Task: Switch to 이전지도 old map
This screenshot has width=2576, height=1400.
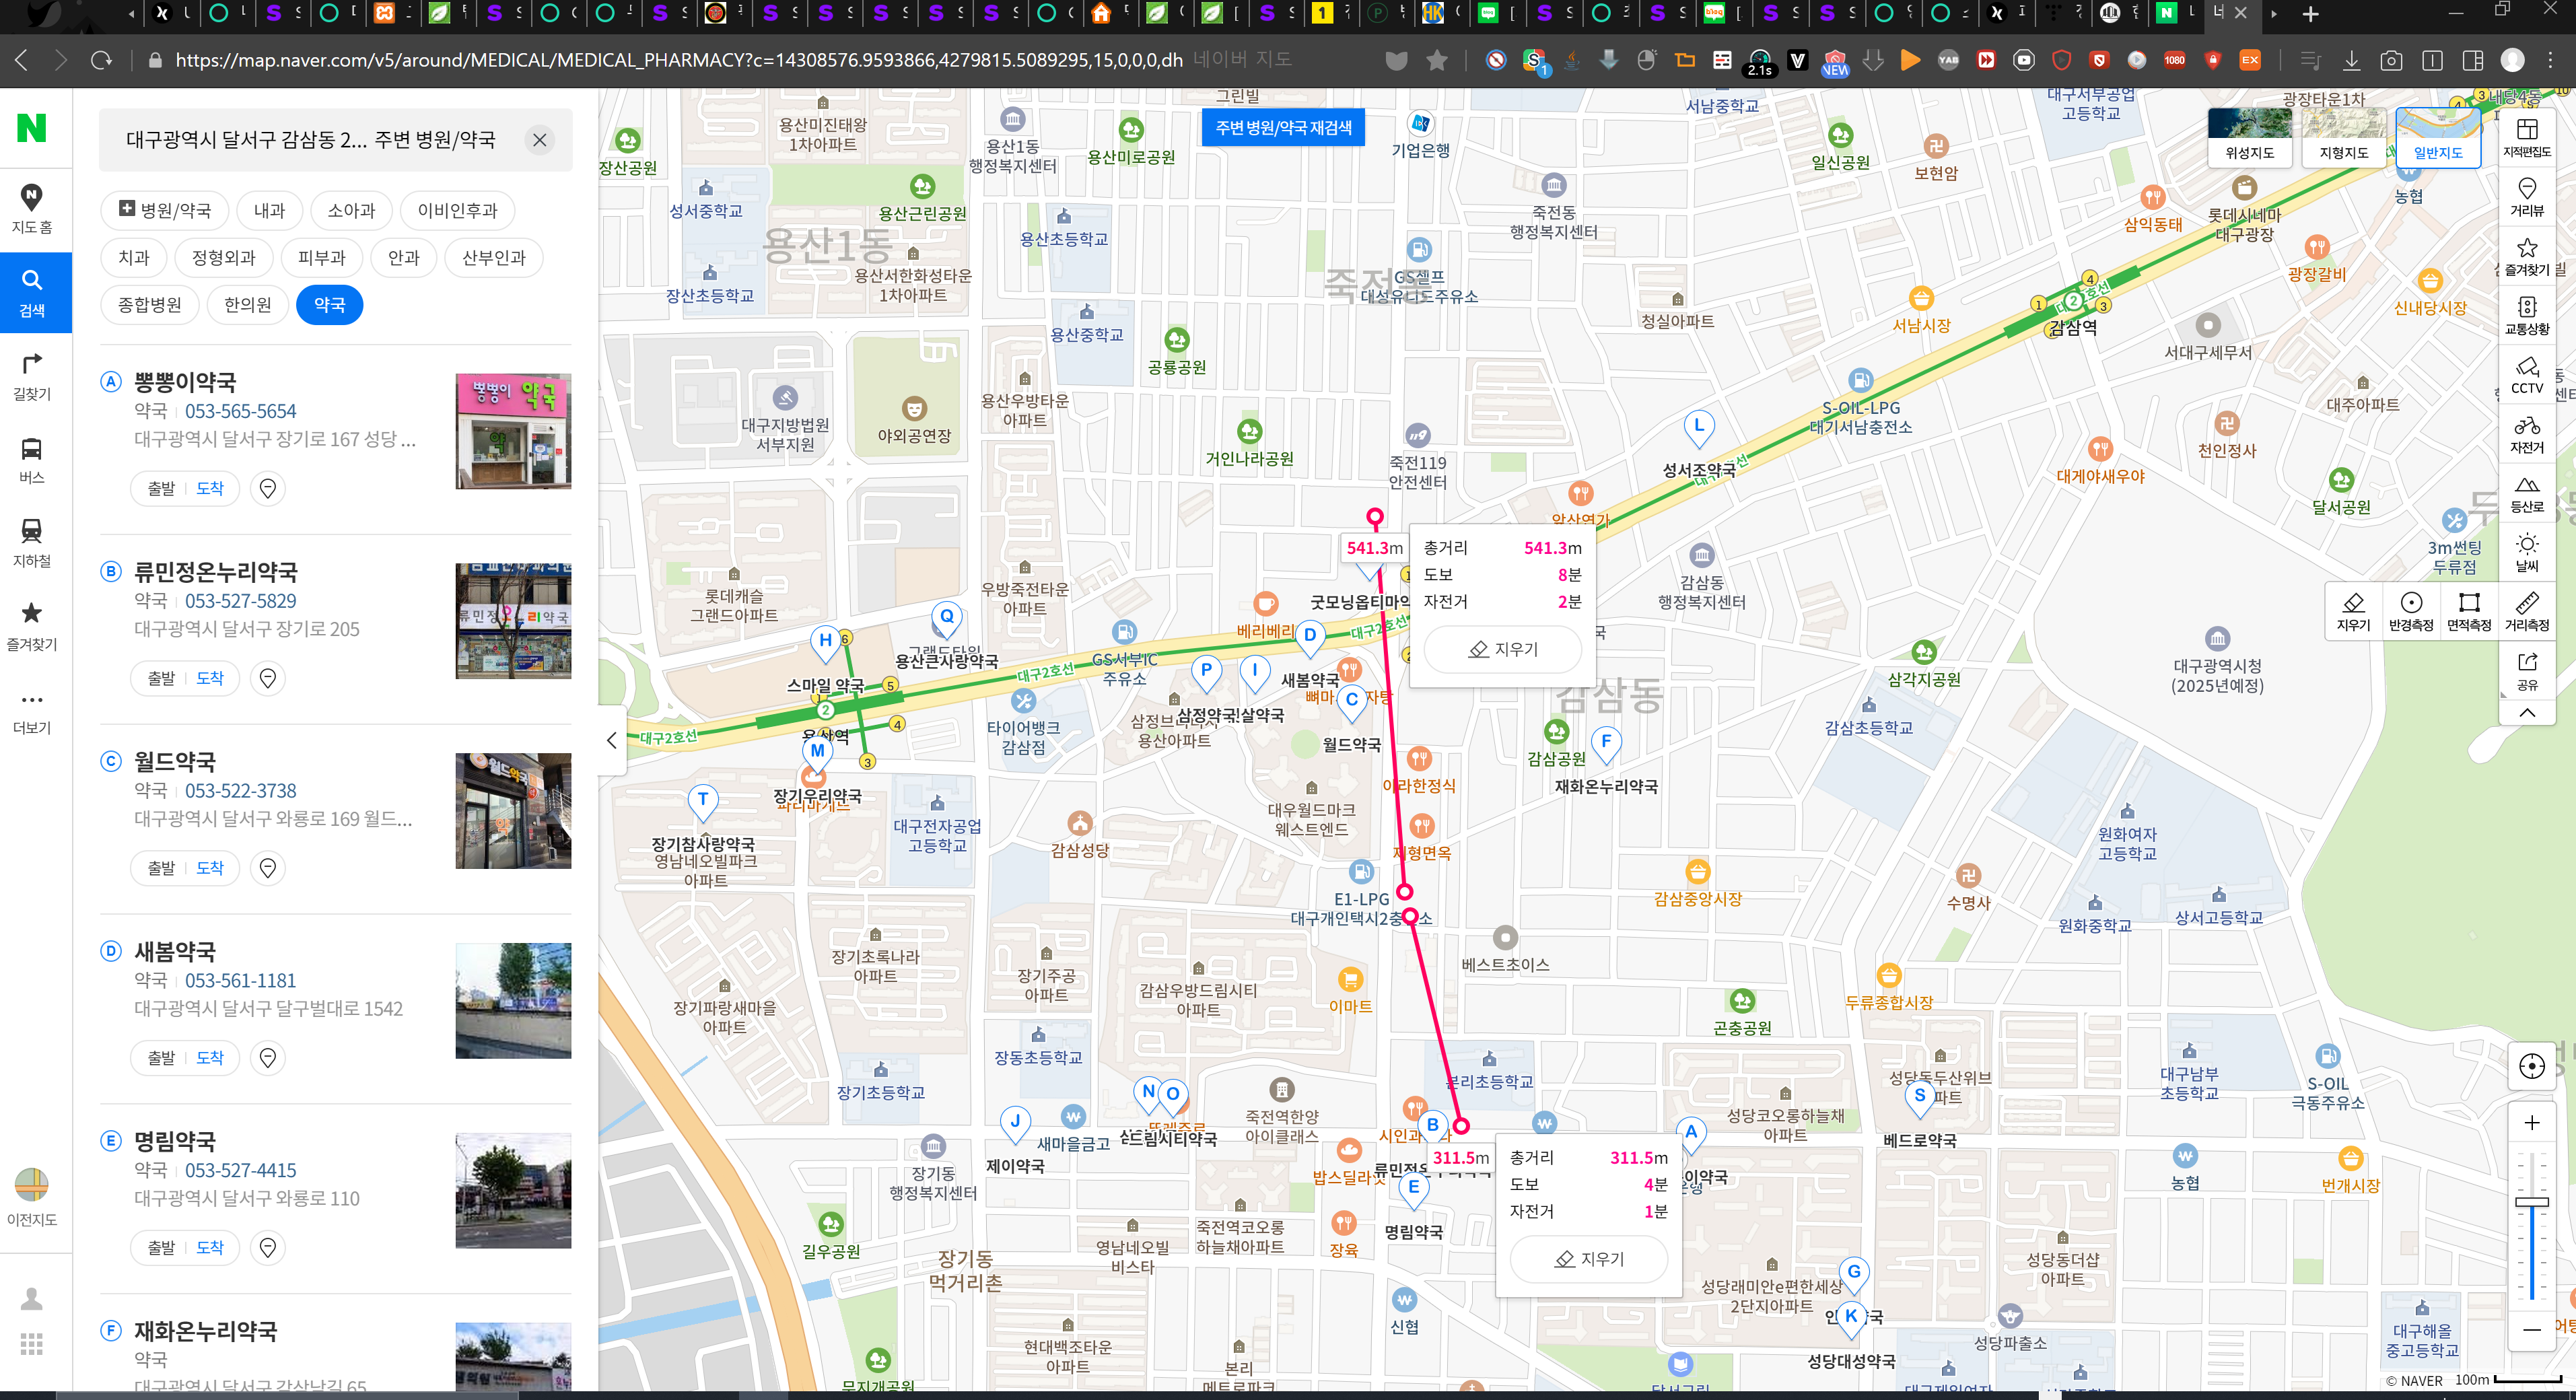Action: coord(32,1197)
